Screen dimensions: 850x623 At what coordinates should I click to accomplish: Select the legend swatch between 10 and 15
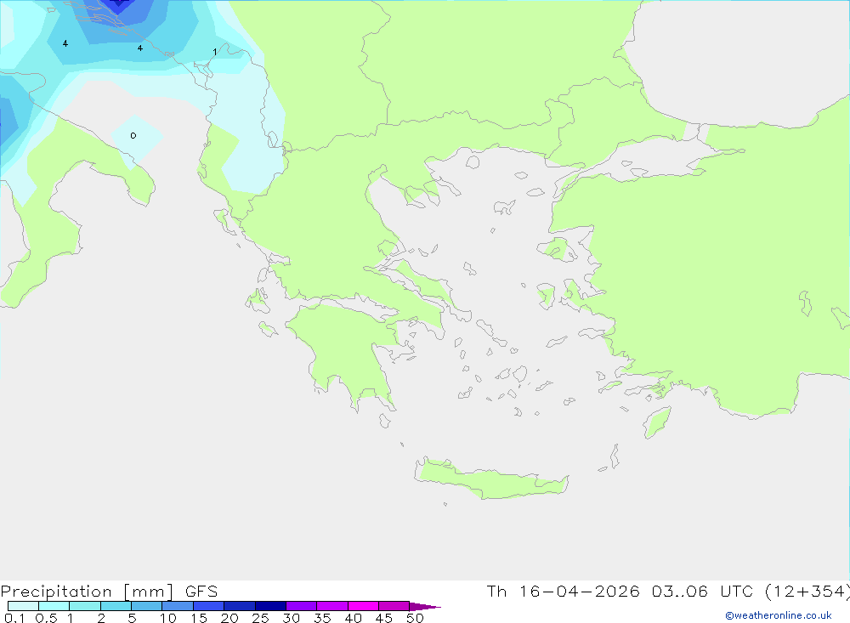(178, 606)
